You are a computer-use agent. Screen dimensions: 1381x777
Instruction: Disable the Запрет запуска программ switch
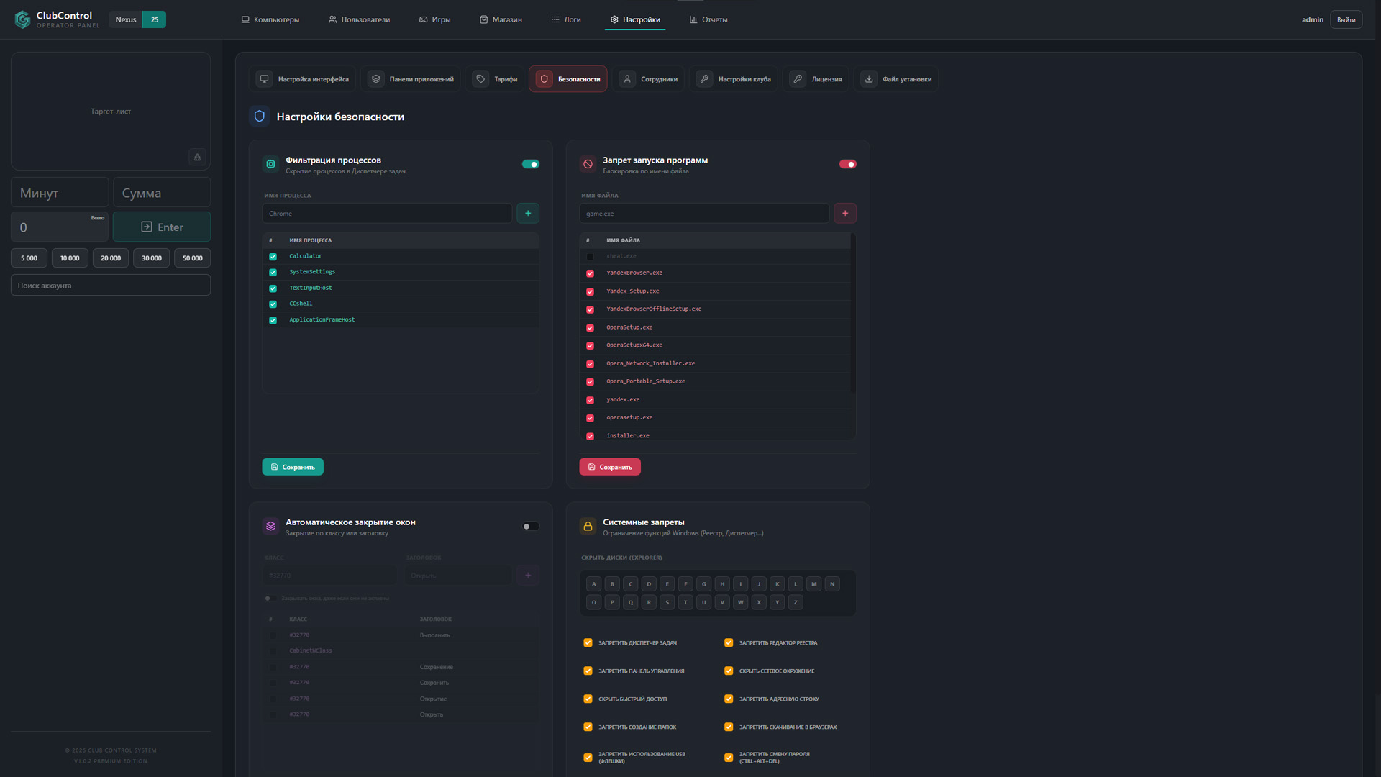coord(848,164)
